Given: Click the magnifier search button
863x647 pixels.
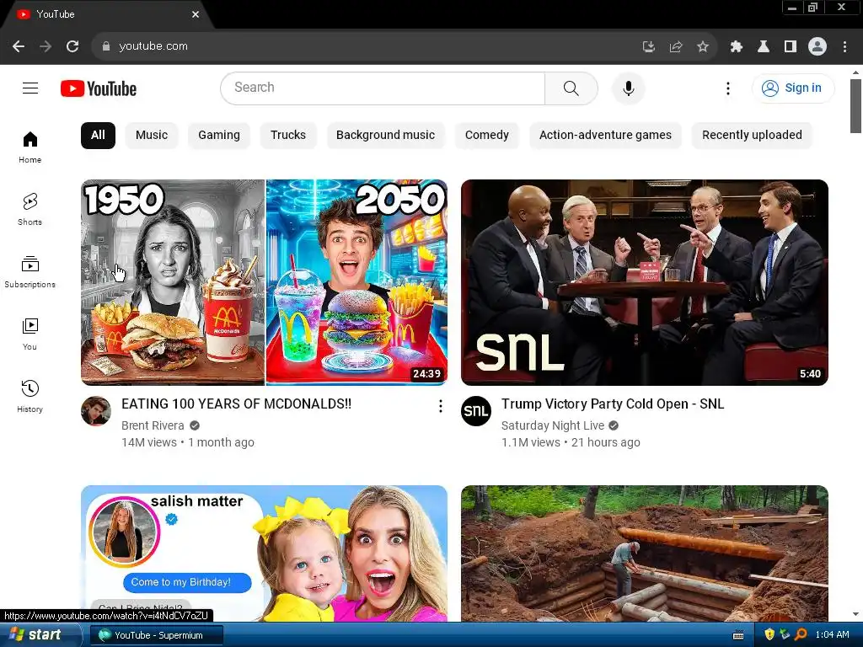Looking at the screenshot, I should point(571,88).
